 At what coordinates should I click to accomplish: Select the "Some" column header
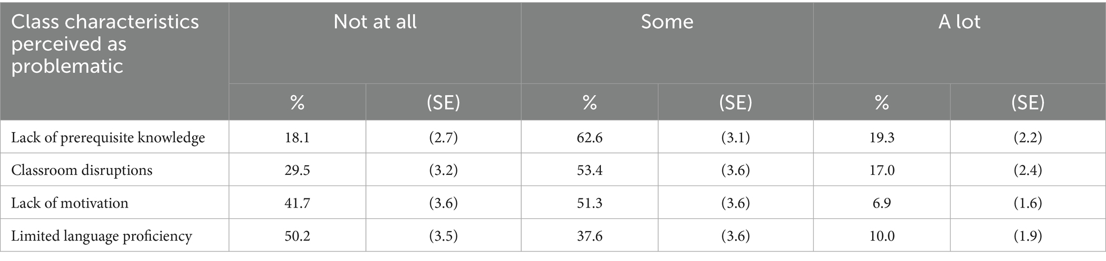pos(667,22)
